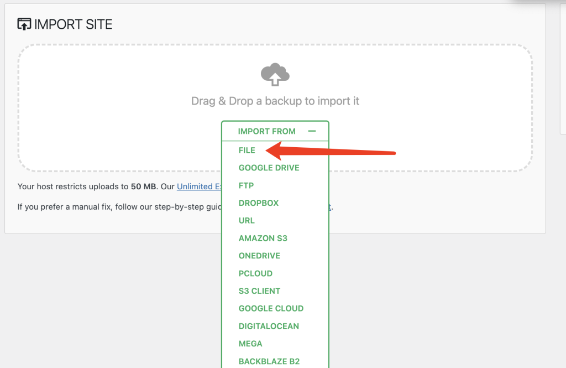The height and width of the screenshot is (368, 566).
Task: Choose URL as the import source
Action: coord(246,220)
